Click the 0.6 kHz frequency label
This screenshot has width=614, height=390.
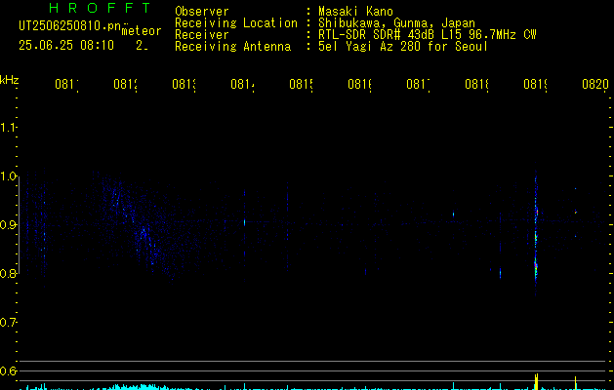[8, 370]
